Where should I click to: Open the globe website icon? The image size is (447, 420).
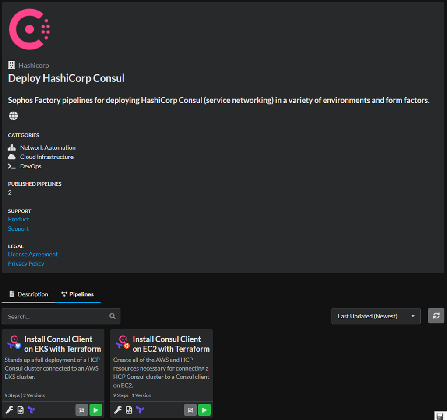point(13,115)
